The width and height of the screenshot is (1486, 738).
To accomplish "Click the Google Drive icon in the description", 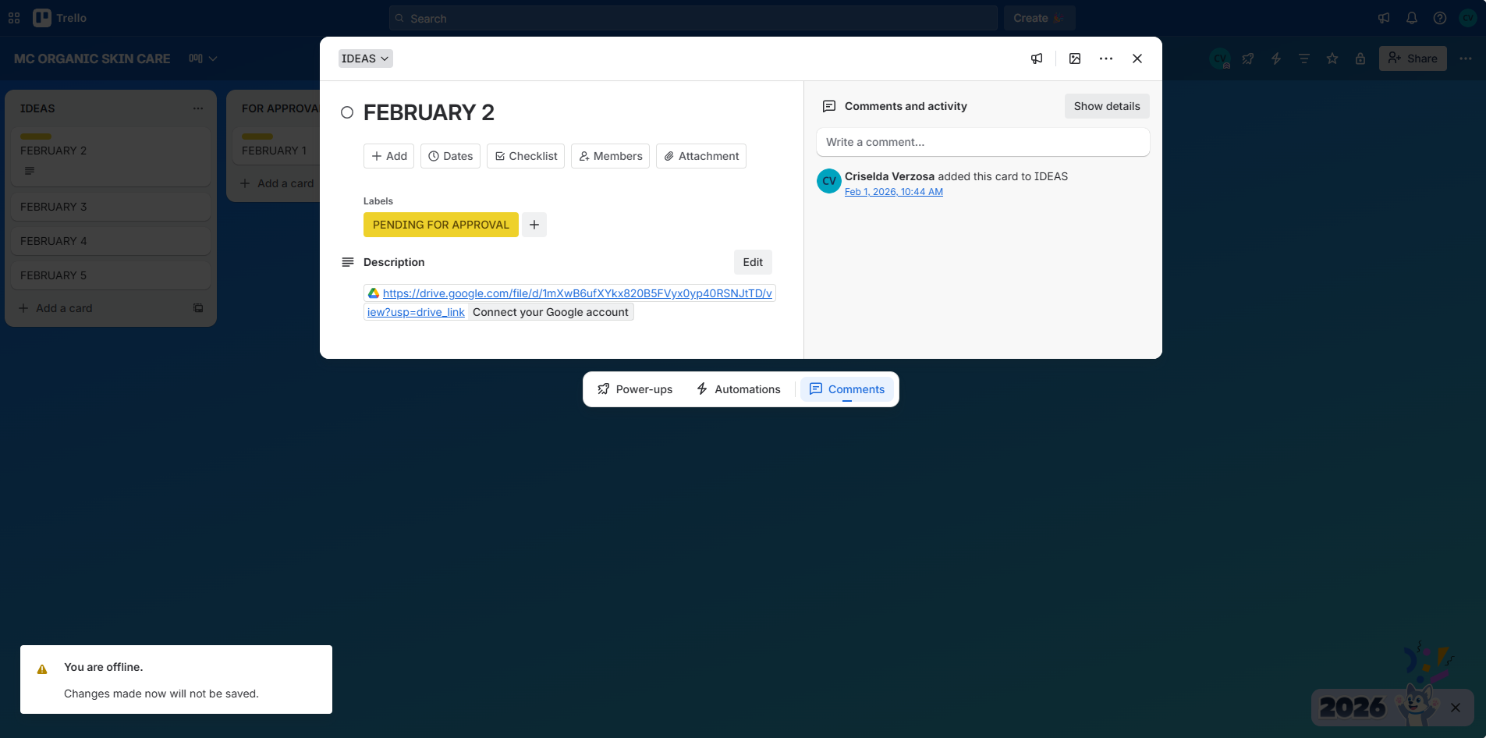I will click(x=374, y=293).
